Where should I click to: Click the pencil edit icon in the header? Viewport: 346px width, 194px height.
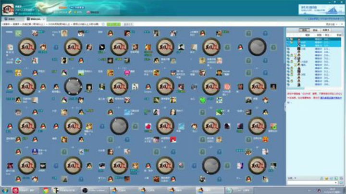[x=70, y=12]
